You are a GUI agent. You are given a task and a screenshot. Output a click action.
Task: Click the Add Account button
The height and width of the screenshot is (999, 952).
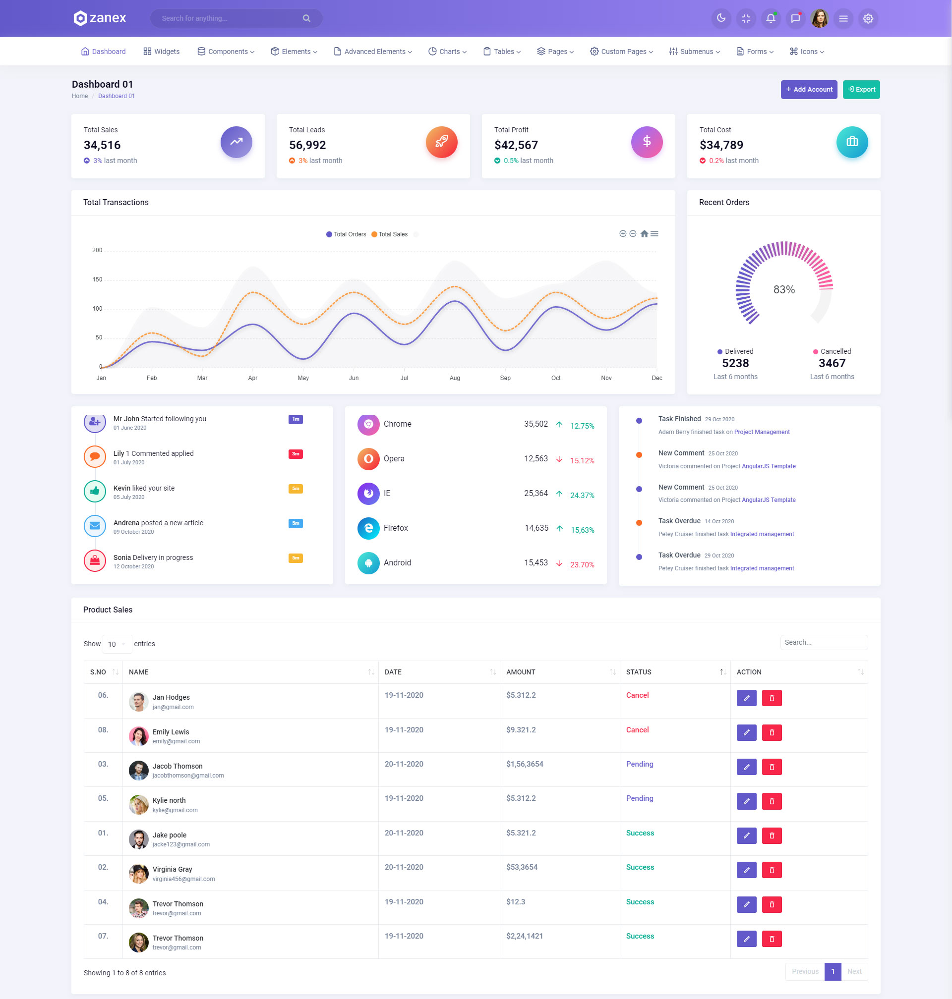809,90
